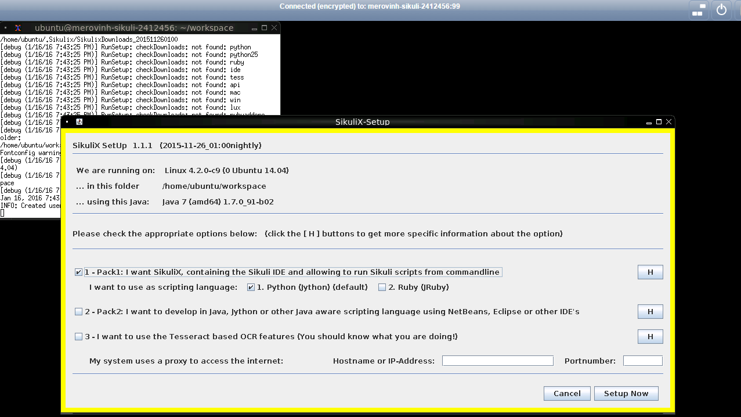The height and width of the screenshot is (417, 741).
Task: Open the window menu dot on the SikuliX-Setup title bar
Action: point(67,122)
